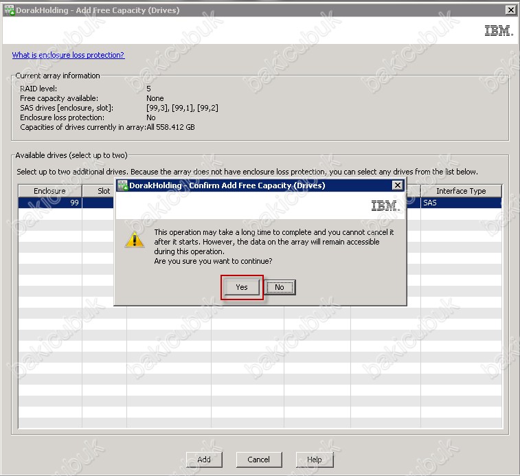Decline by clicking the No button
This screenshot has height=476, width=520.
coord(280,287)
